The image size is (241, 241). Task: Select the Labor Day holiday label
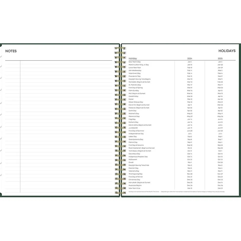click(133, 137)
